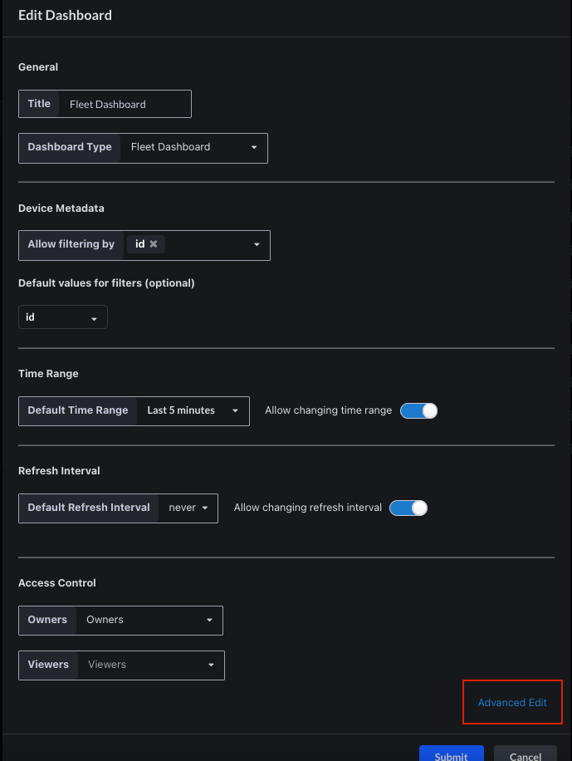This screenshot has width=572, height=761.
Task: Click the Device Metadata section heading
Action: [61, 208]
